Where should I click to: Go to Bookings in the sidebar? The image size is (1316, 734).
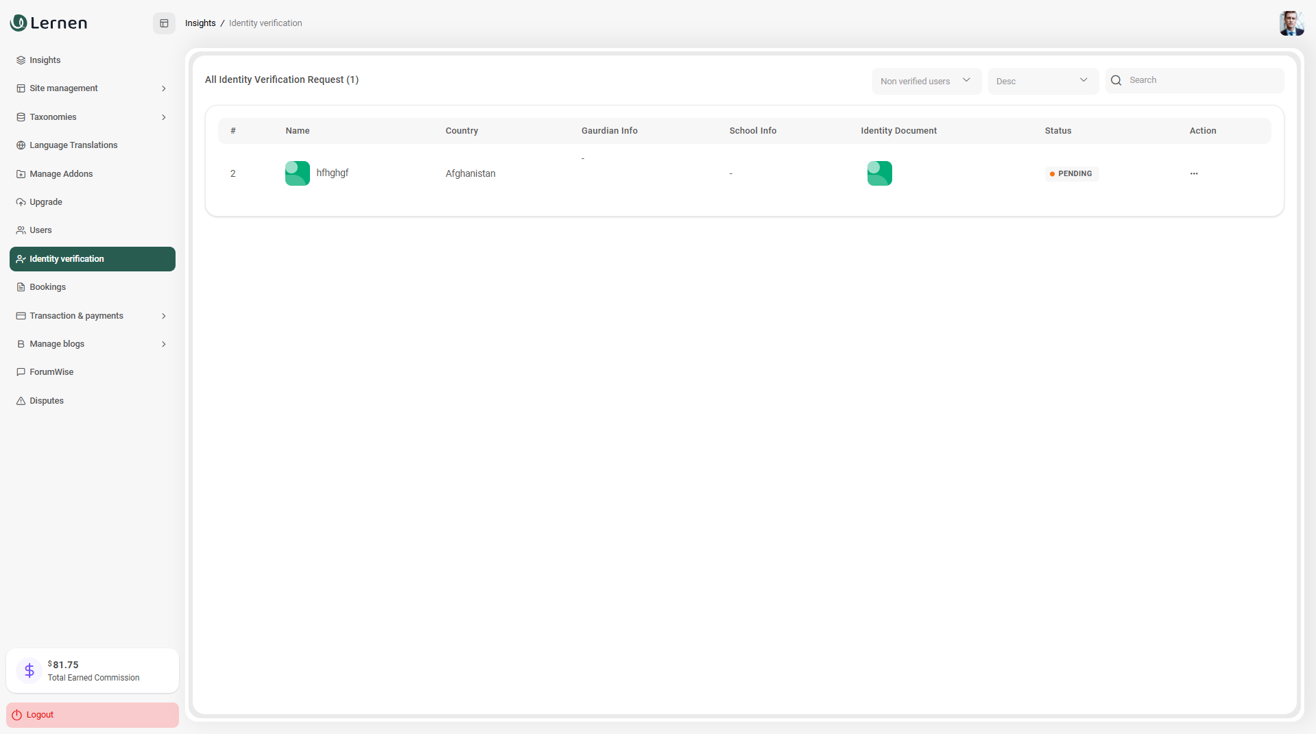coord(47,287)
